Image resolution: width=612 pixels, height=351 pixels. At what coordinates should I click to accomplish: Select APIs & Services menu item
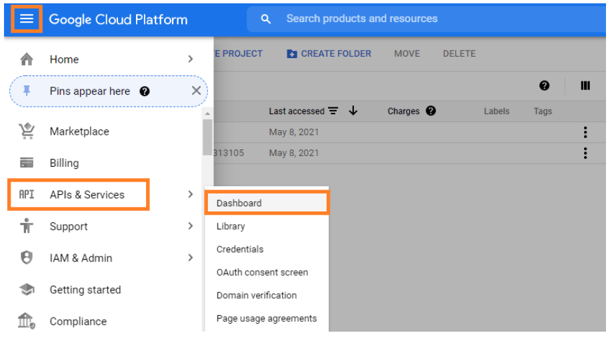coord(87,195)
